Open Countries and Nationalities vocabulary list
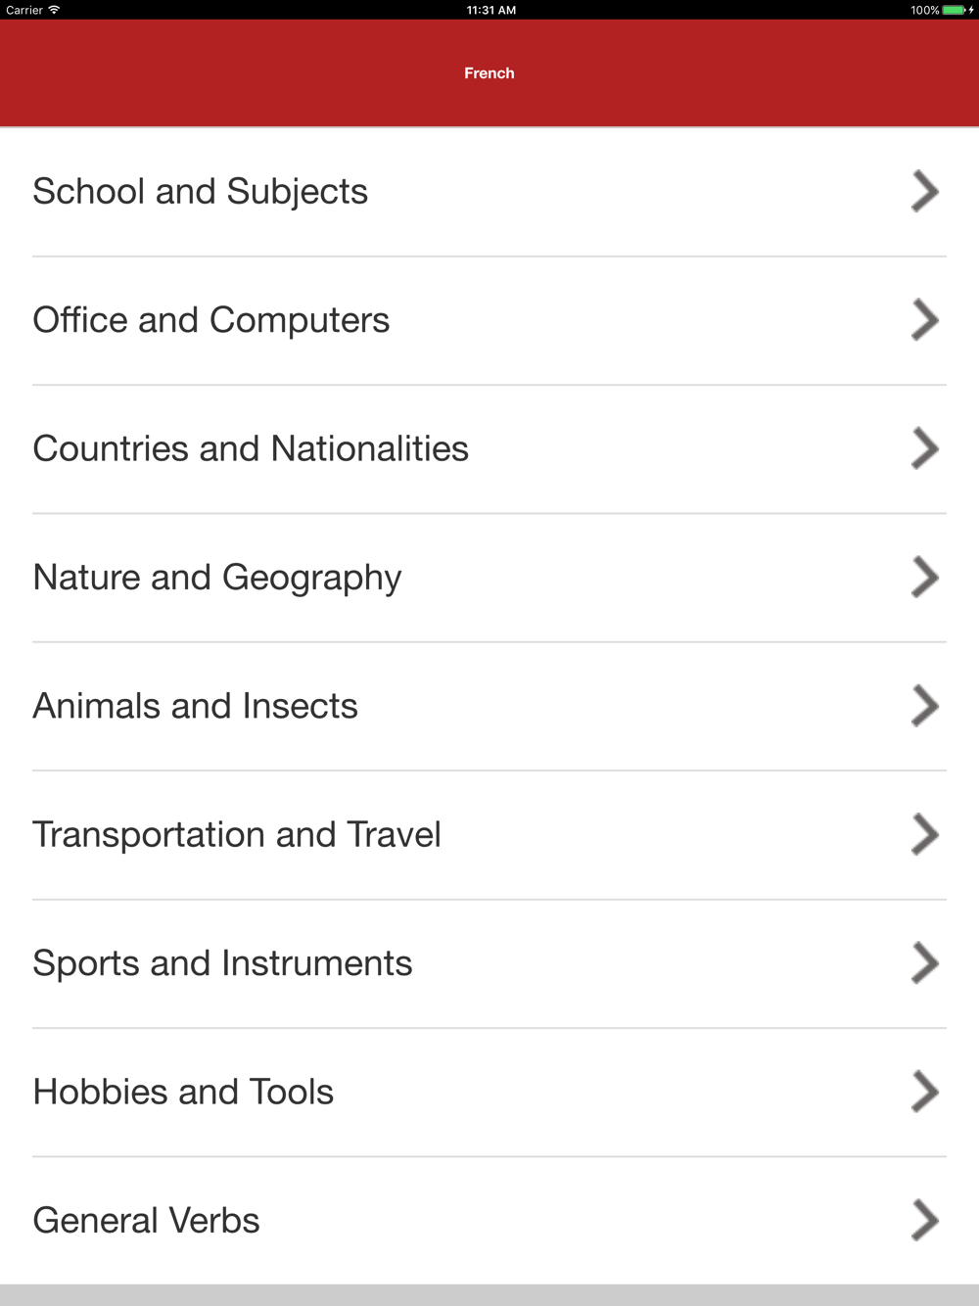 [x=251, y=448]
